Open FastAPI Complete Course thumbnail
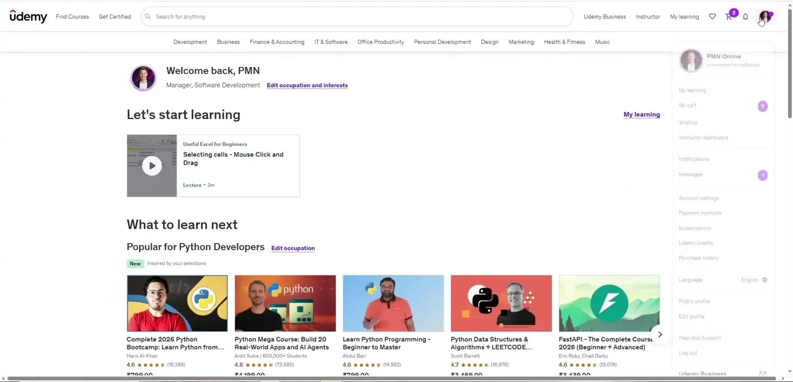 pyautogui.click(x=609, y=303)
